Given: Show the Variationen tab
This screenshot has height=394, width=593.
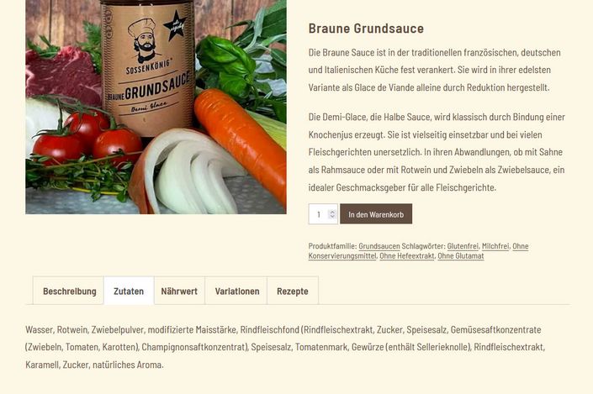Looking at the screenshot, I should click(236, 291).
